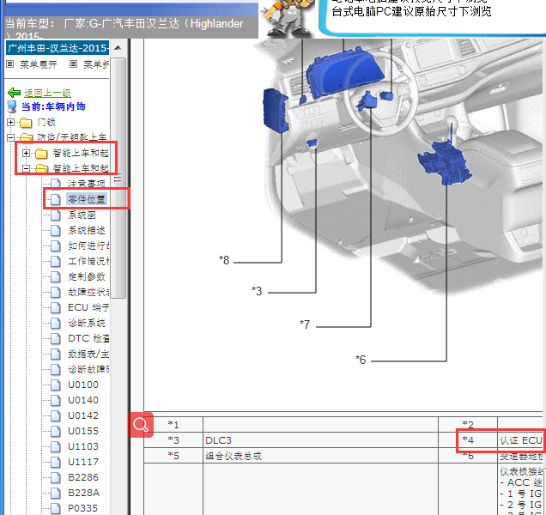
Task: Click the tree panel scrollbar up arrow
Action: (118, 48)
